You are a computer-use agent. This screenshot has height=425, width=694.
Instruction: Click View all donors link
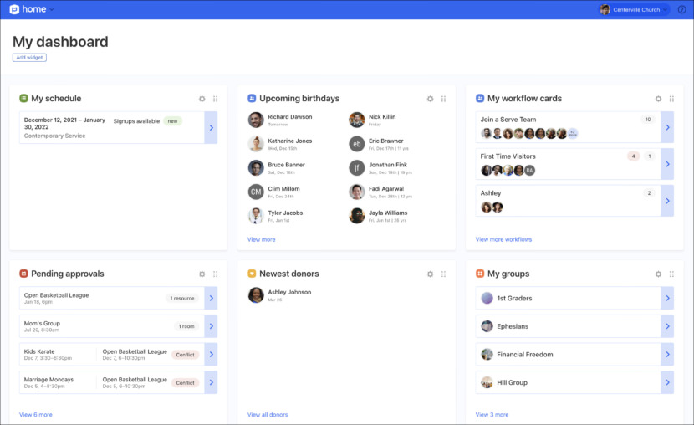pos(267,414)
